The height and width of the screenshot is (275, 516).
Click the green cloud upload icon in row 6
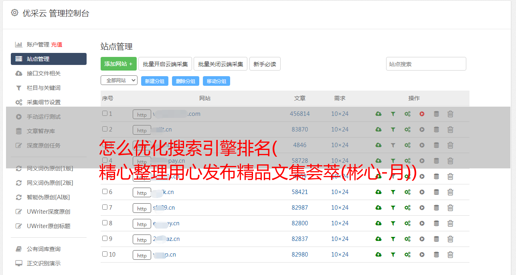378,192
